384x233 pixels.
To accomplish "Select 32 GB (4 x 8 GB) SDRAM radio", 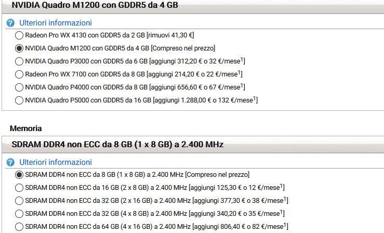I will (x=19, y=213).
